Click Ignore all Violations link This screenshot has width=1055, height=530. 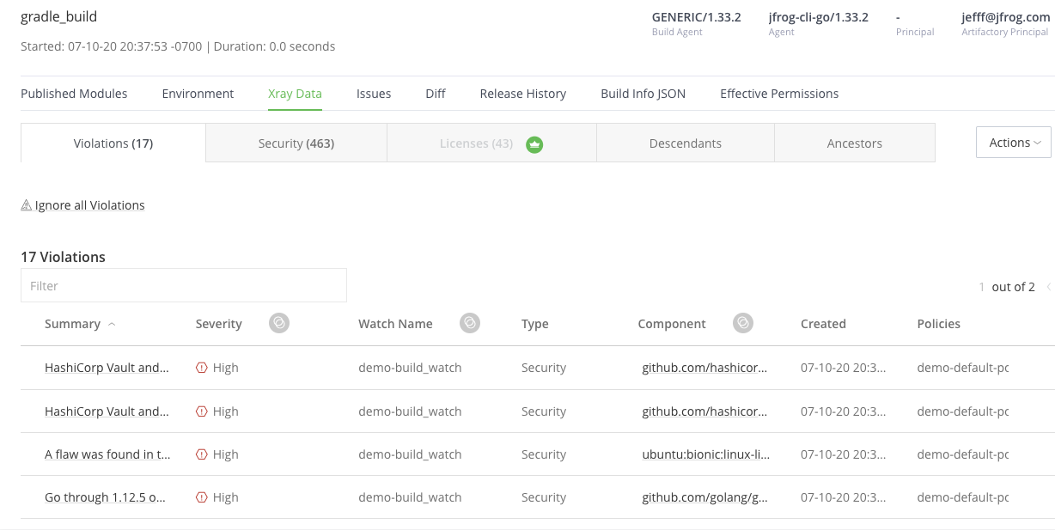[x=90, y=205]
